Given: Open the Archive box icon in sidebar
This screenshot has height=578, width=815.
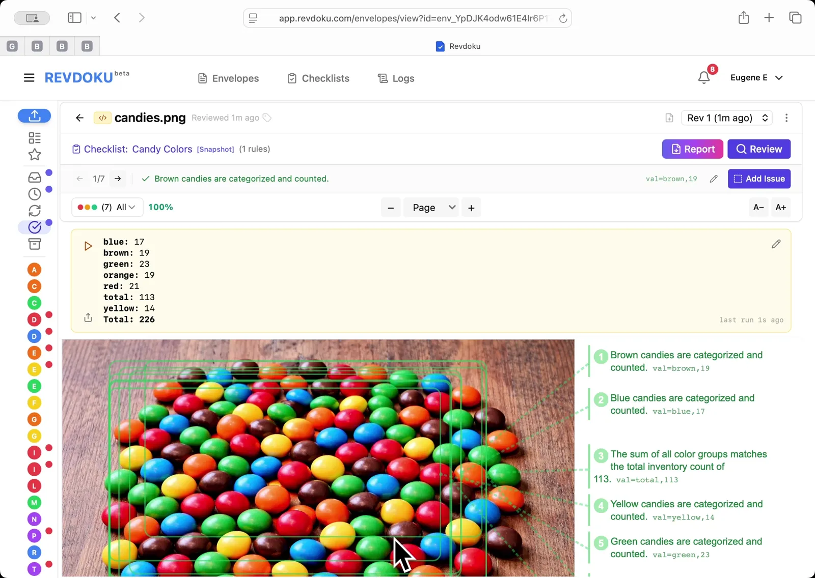Looking at the screenshot, I should pos(34,244).
